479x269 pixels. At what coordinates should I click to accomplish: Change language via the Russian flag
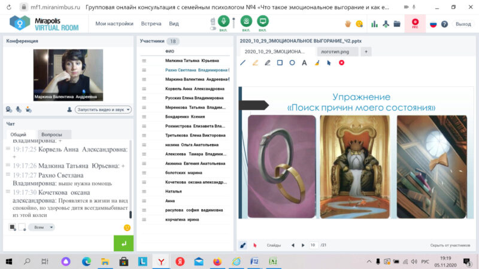(433, 24)
